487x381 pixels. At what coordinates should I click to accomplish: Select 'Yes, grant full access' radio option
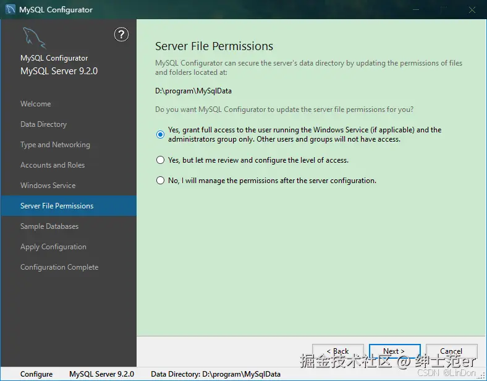click(160, 134)
